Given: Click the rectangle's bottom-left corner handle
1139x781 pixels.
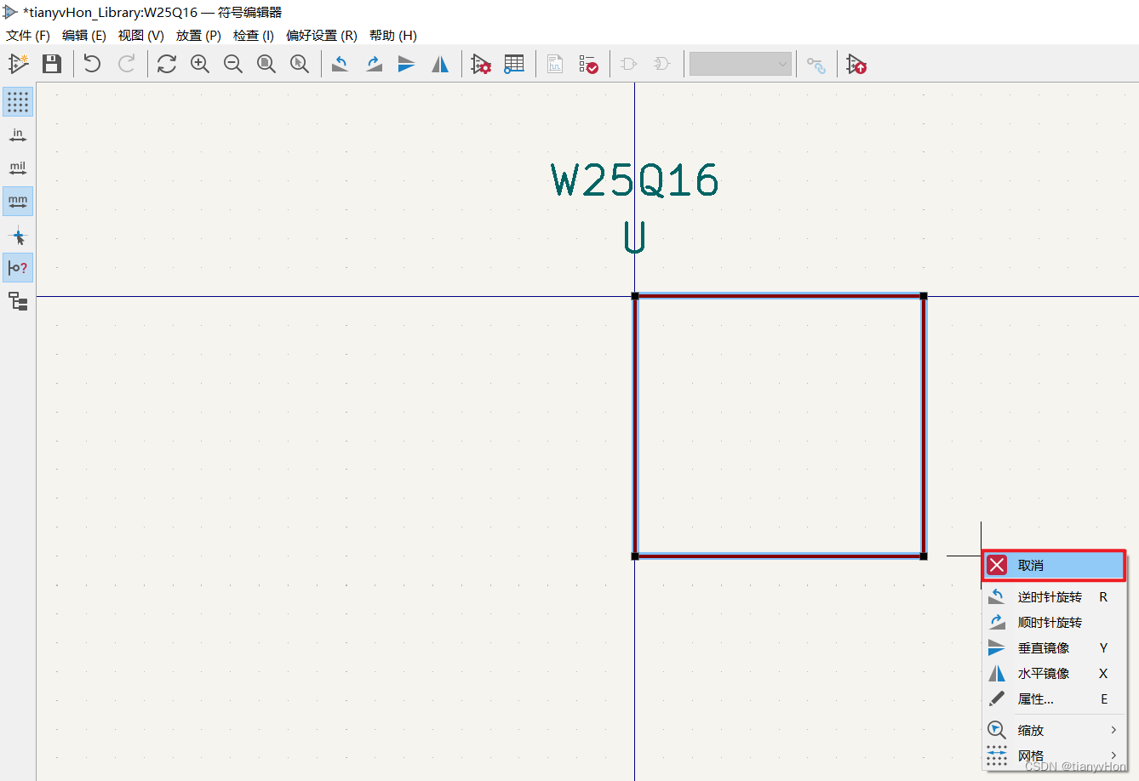Looking at the screenshot, I should [x=635, y=556].
